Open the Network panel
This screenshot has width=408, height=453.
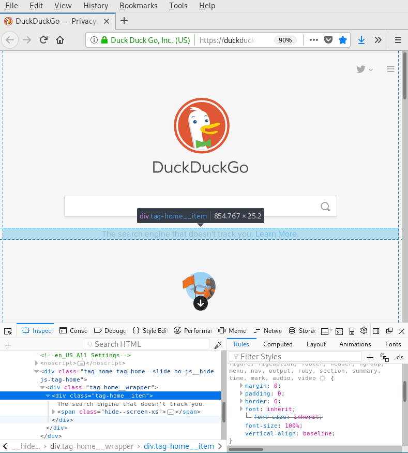(268, 331)
